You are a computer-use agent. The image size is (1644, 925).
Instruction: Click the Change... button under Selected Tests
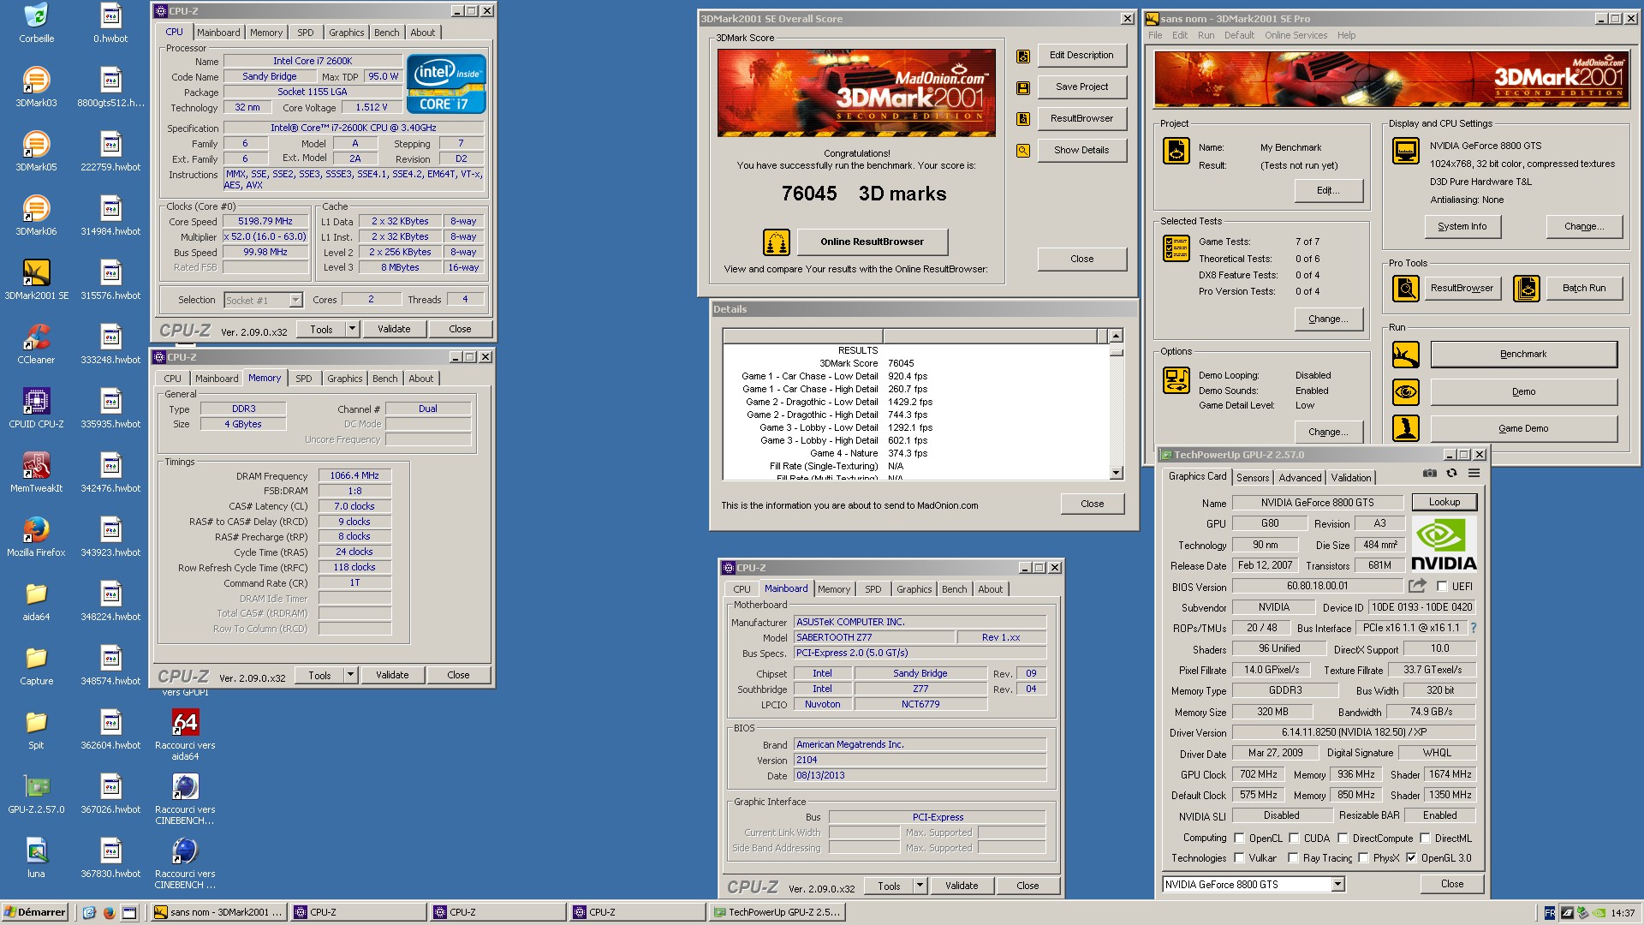coord(1328,319)
